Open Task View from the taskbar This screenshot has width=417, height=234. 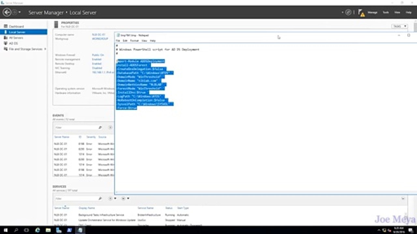[x=27, y=230]
